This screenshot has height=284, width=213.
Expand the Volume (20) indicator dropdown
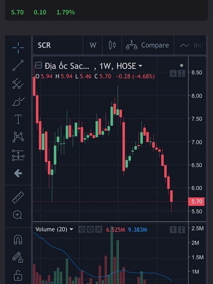pyautogui.click(x=72, y=229)
